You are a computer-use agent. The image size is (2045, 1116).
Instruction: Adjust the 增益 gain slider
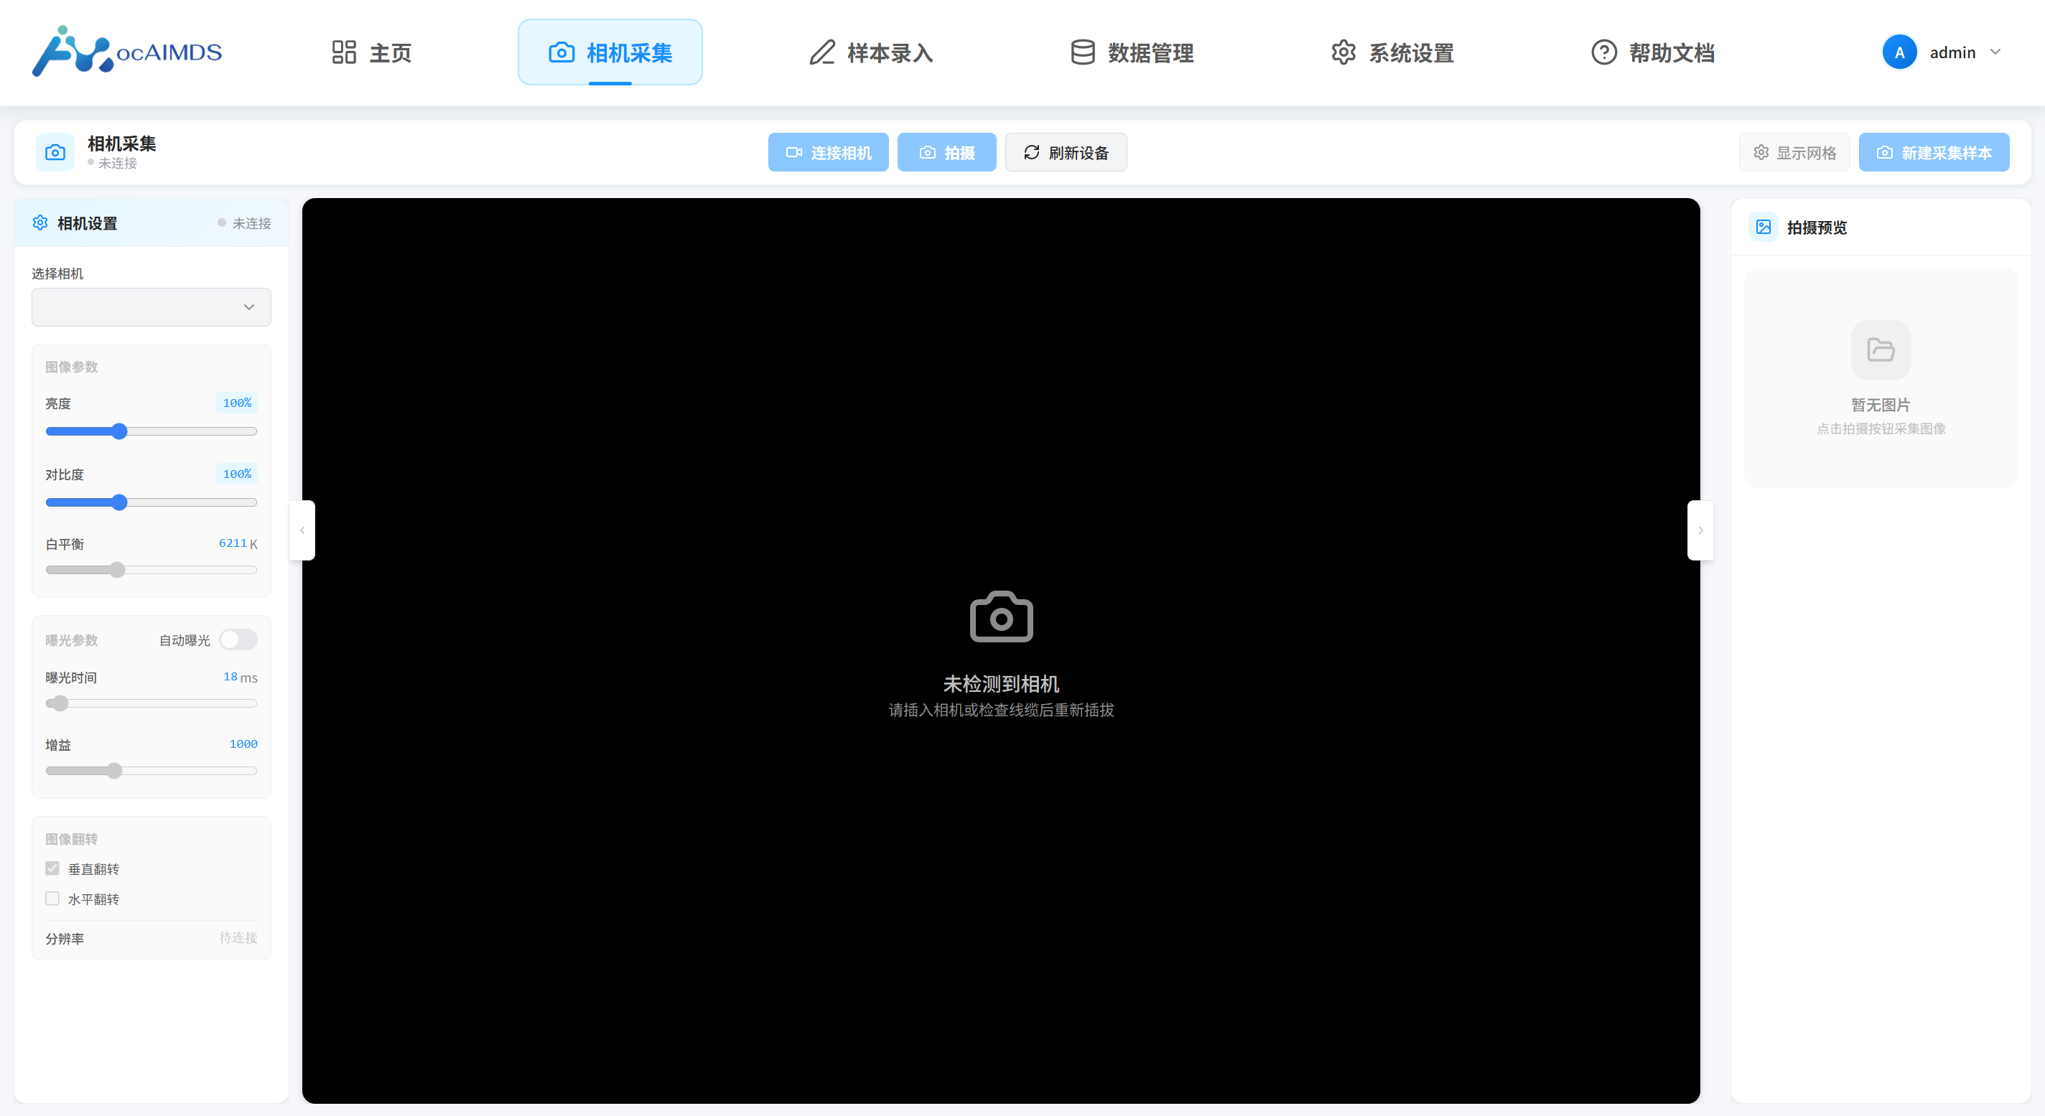tap(152, 771)
